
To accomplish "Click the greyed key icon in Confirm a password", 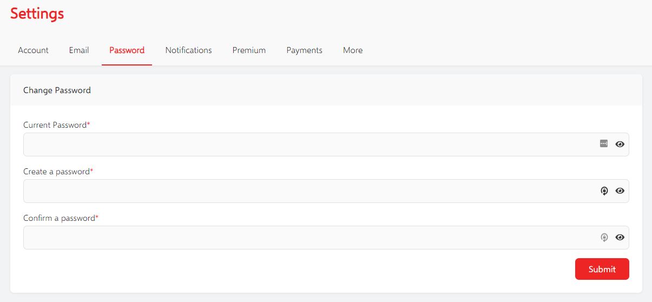I will pos(604,237).
